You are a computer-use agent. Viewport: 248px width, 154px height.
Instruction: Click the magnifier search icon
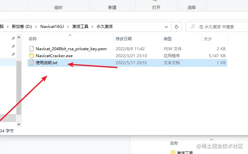[x=193, y=27]
